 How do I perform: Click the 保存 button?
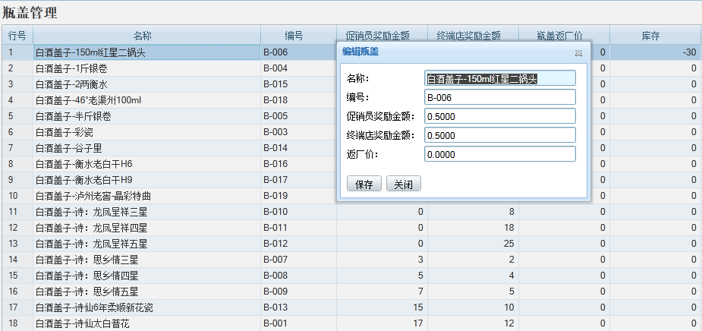point(364,184)
